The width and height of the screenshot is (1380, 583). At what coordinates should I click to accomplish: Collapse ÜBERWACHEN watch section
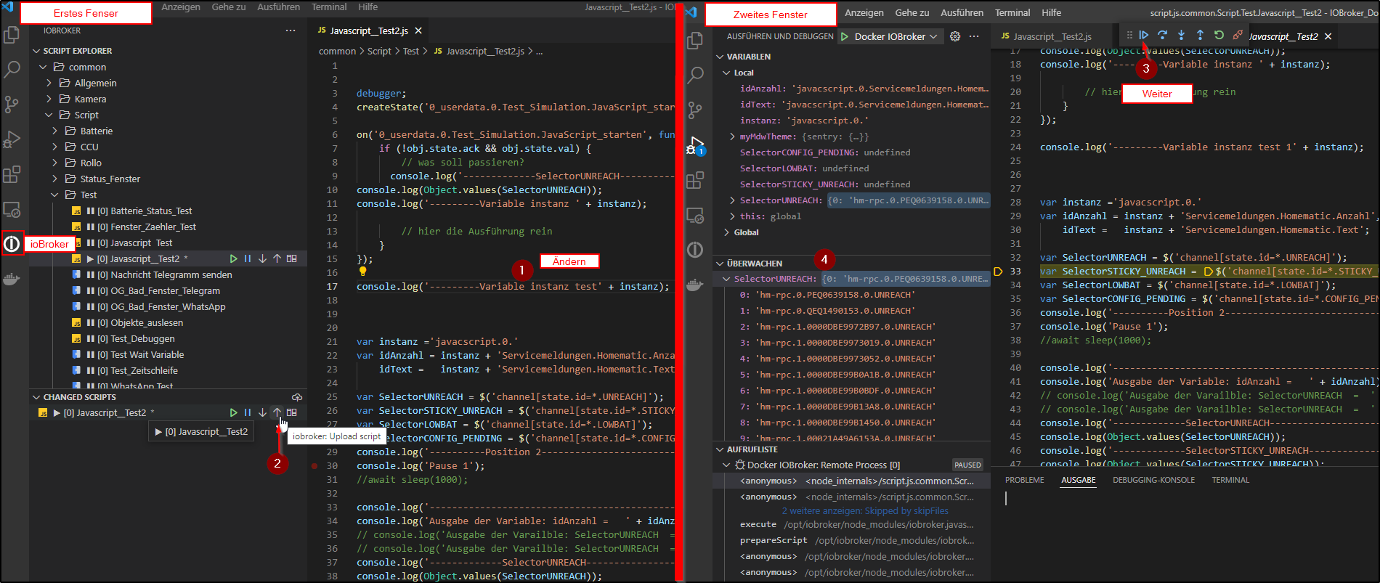point(720,264)
